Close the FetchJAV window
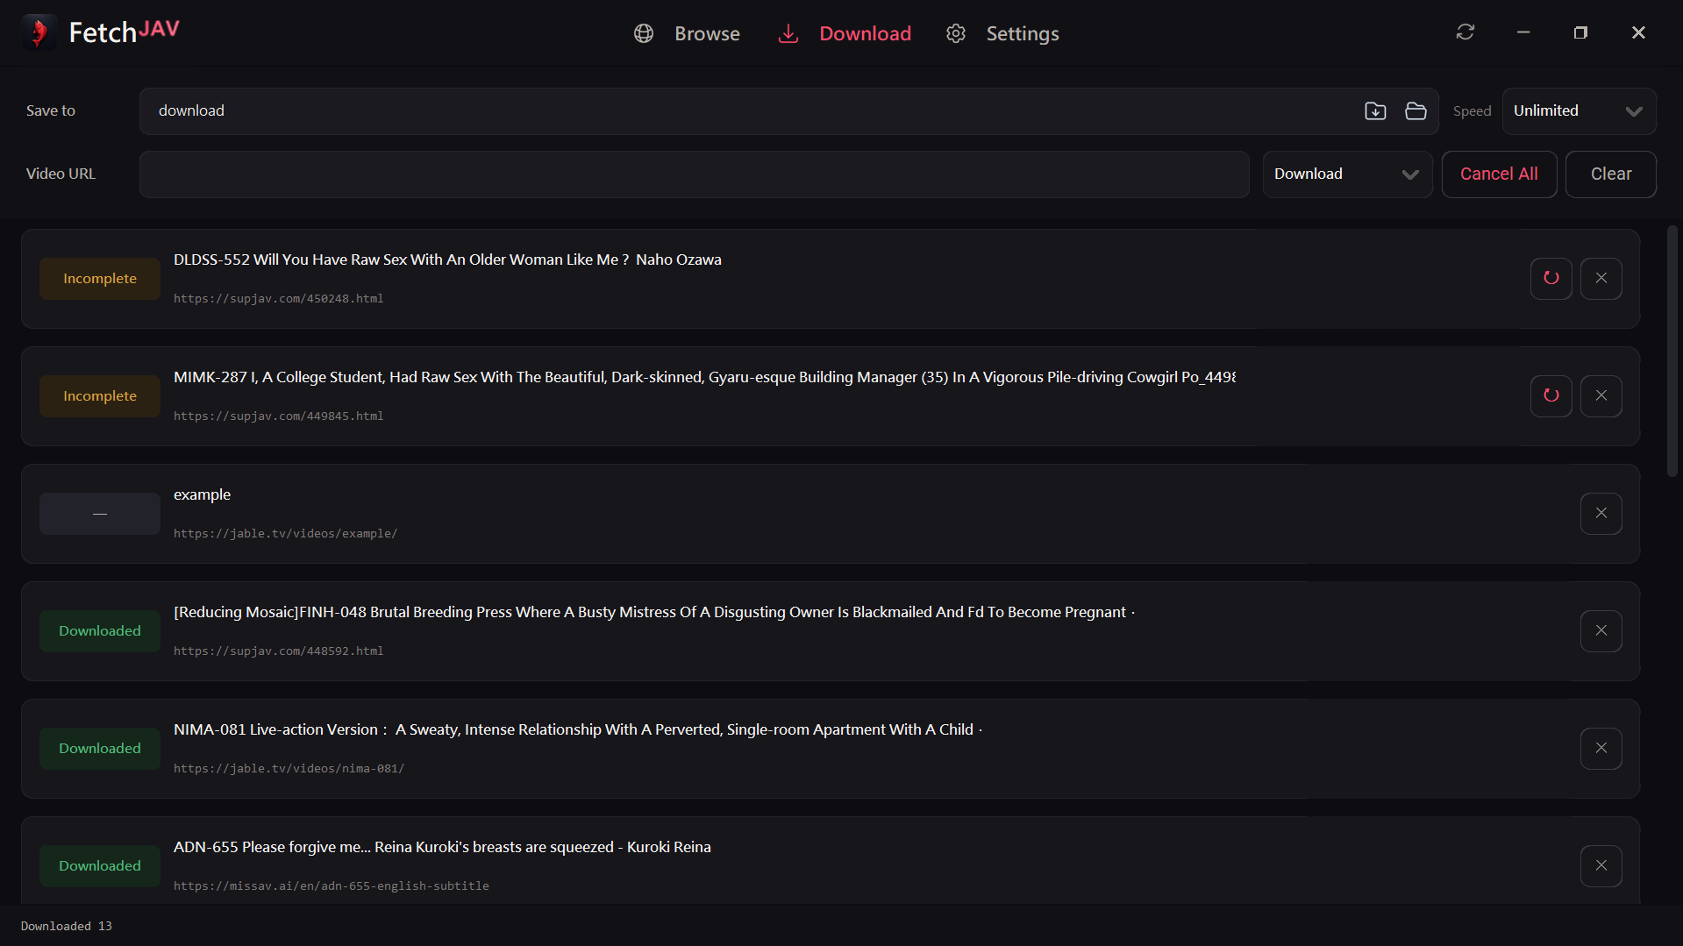The height and width of the screenshot is (946, 1683). [1638, 32]
